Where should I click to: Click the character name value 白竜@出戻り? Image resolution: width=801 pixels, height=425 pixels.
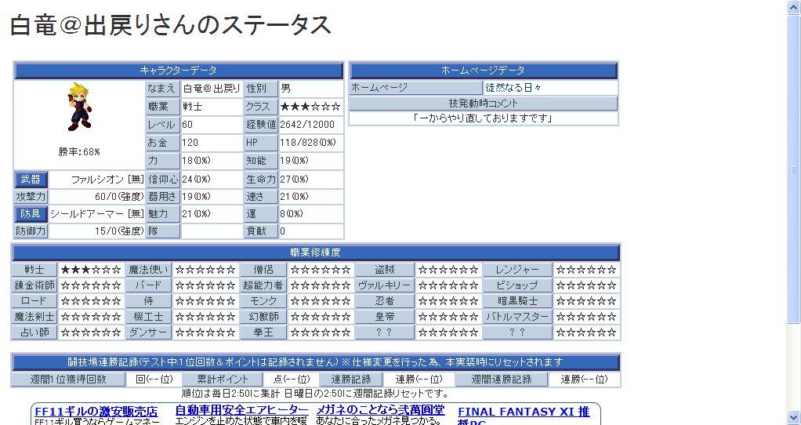[x=212, y=89]
